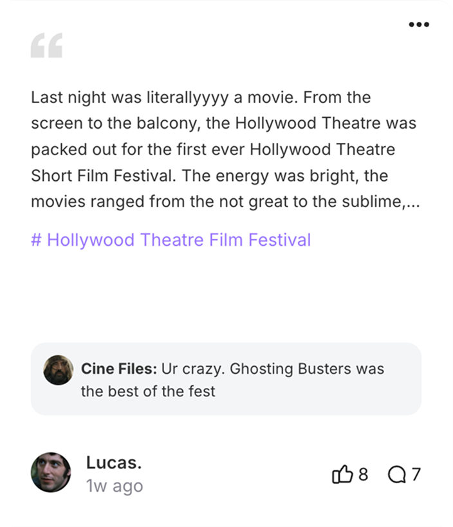Open the Hollywood Theatre Film Festival hashtag
The image size is (453, 527).
[x=171, y=240]
